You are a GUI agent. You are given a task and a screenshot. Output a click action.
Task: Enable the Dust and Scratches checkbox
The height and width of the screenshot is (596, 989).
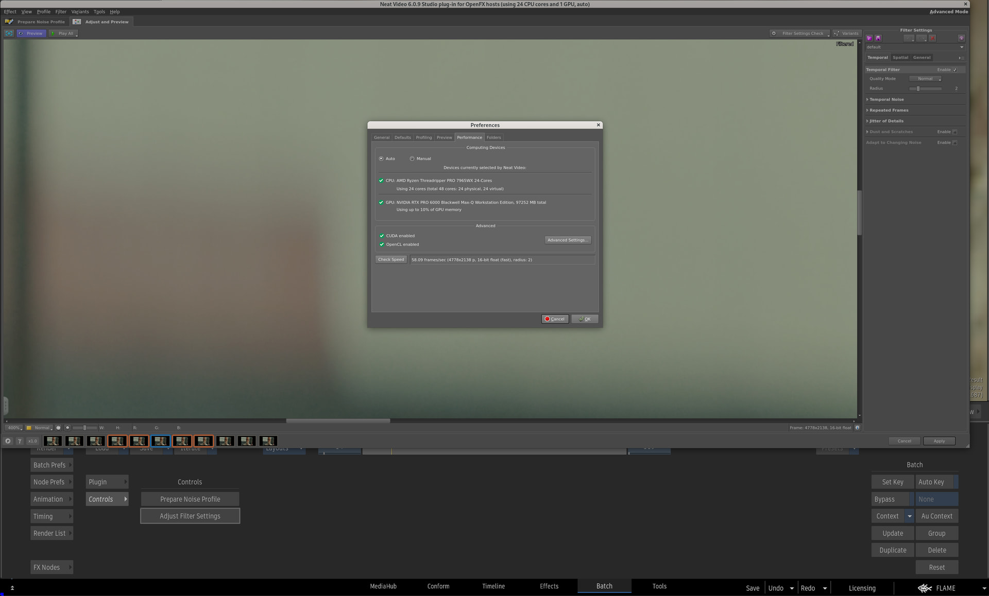pyautogui.click(x=954, y=132)
